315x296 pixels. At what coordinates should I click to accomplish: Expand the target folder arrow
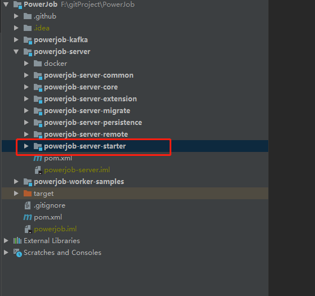(16, 194)
